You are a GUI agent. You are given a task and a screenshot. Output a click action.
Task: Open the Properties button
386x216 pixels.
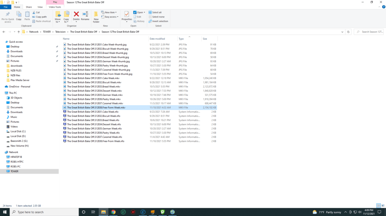(x=126, y=17)
